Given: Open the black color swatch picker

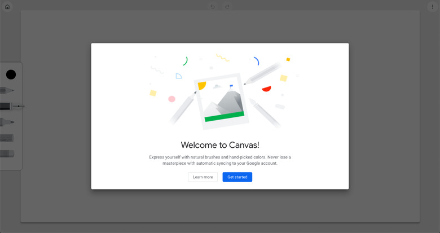Looking at the screenshot, I should point(11,74).
